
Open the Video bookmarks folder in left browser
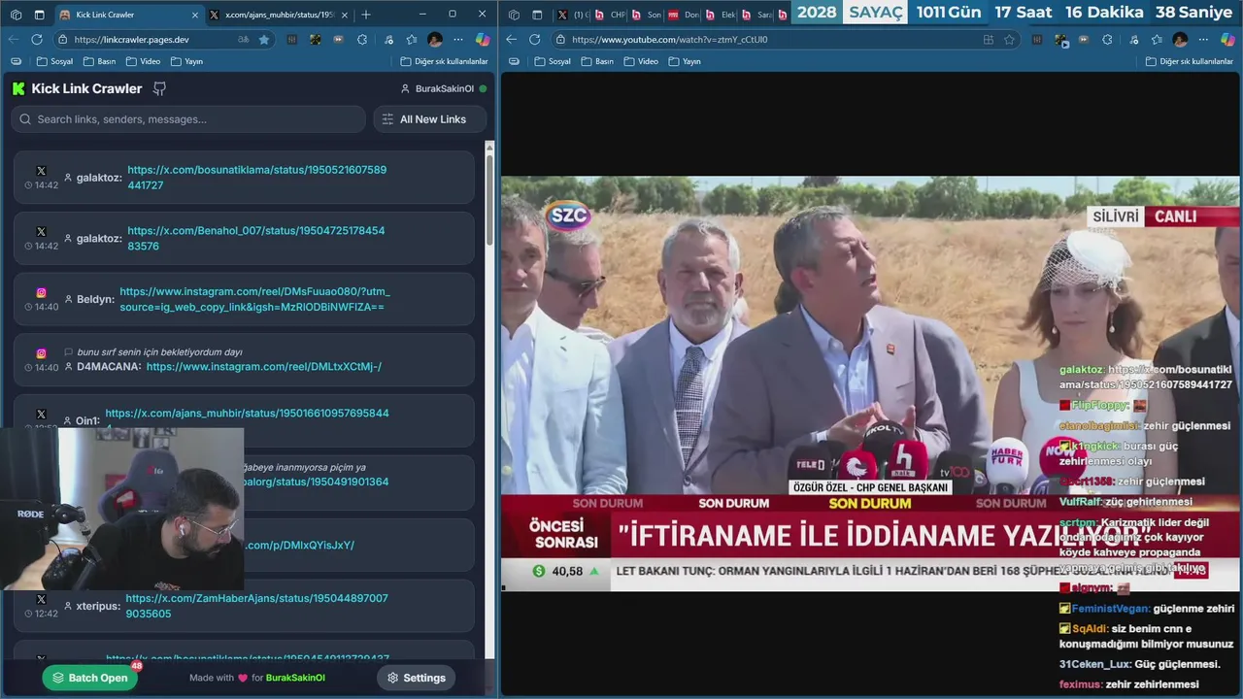(144, 61)
